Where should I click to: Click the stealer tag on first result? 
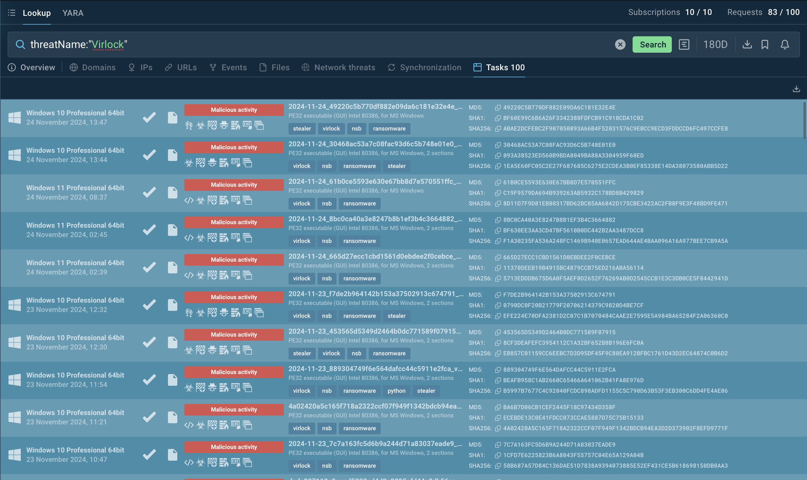[302, 128]
